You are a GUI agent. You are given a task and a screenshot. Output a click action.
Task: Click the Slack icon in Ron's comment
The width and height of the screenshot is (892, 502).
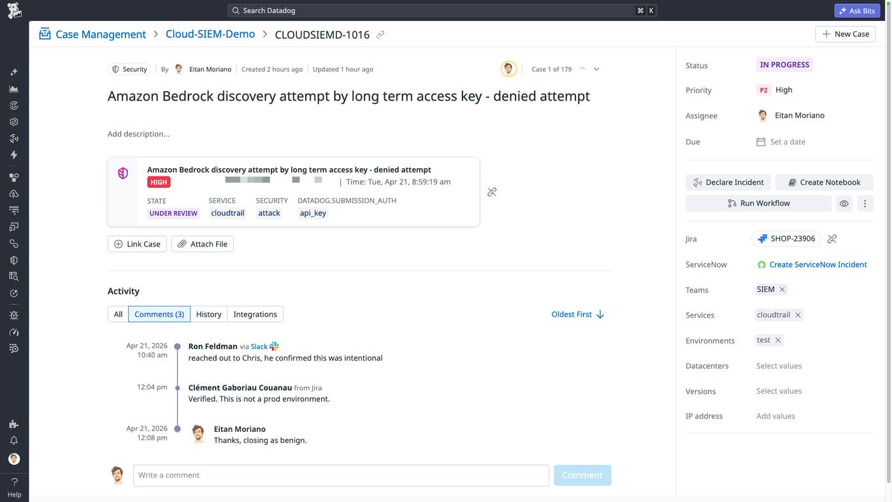(274, 346)
